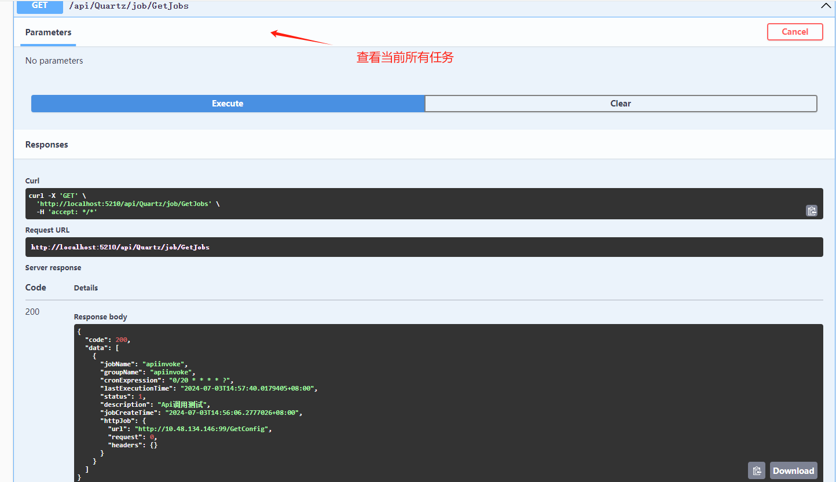Run the request with Execute

pos(228,104)
